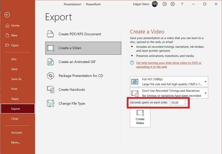The width and height of the screenshot is (222, 154).
Task: Click the help circle icon beside DVD link
Action: (x=132, y=63)
